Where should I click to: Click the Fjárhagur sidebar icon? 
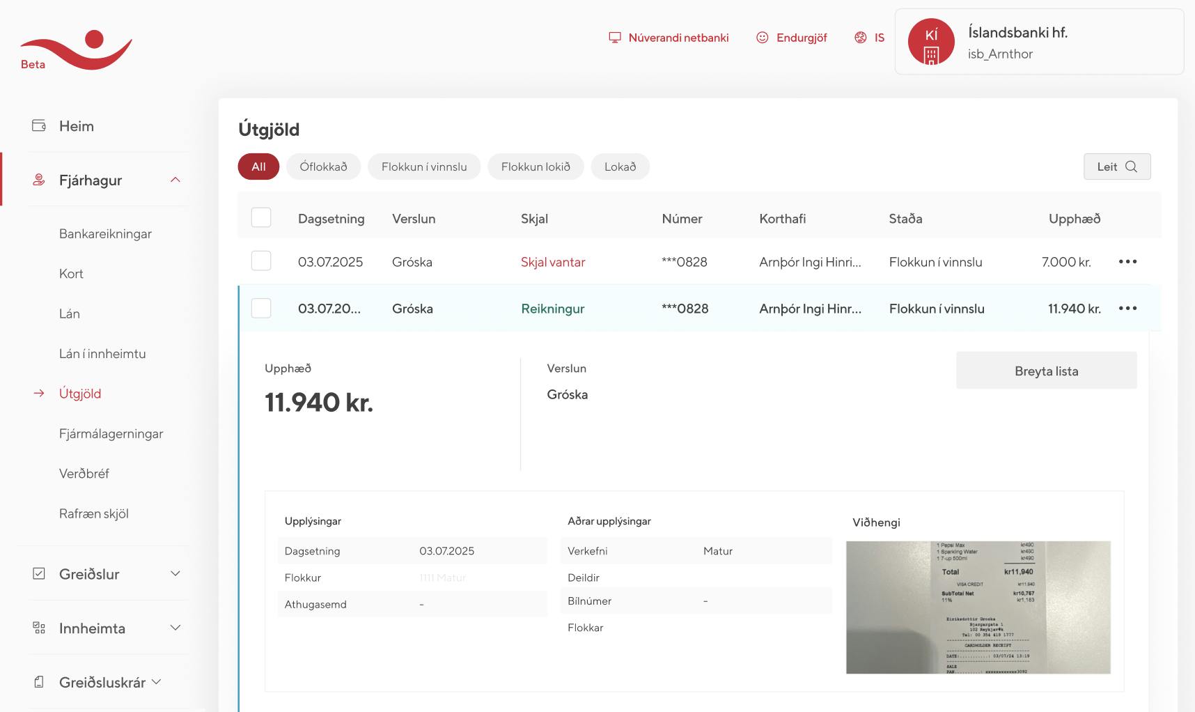pyautogui.click(x=39, y=180)
